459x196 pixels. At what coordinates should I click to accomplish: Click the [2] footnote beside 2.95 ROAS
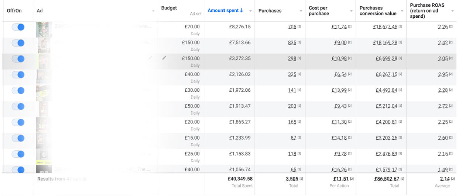pos(451,74)
